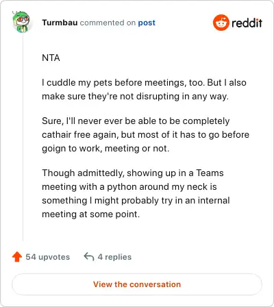
Task: Click the "54 upvotes" count
Action: pos(47,257)
